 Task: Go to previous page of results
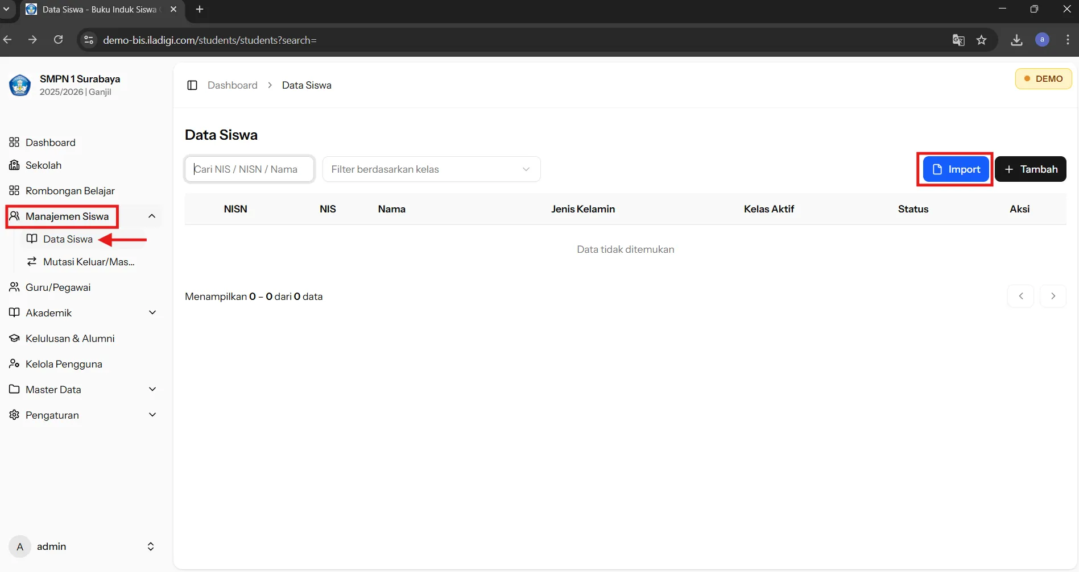[x=1020, y=296]
